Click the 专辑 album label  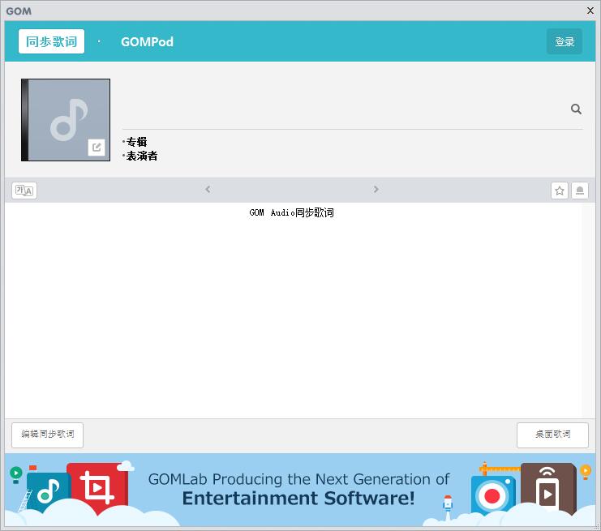click(x=136, y=142)
